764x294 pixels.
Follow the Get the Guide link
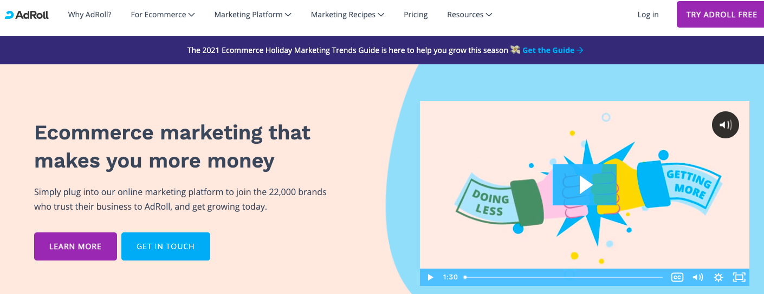553,50
